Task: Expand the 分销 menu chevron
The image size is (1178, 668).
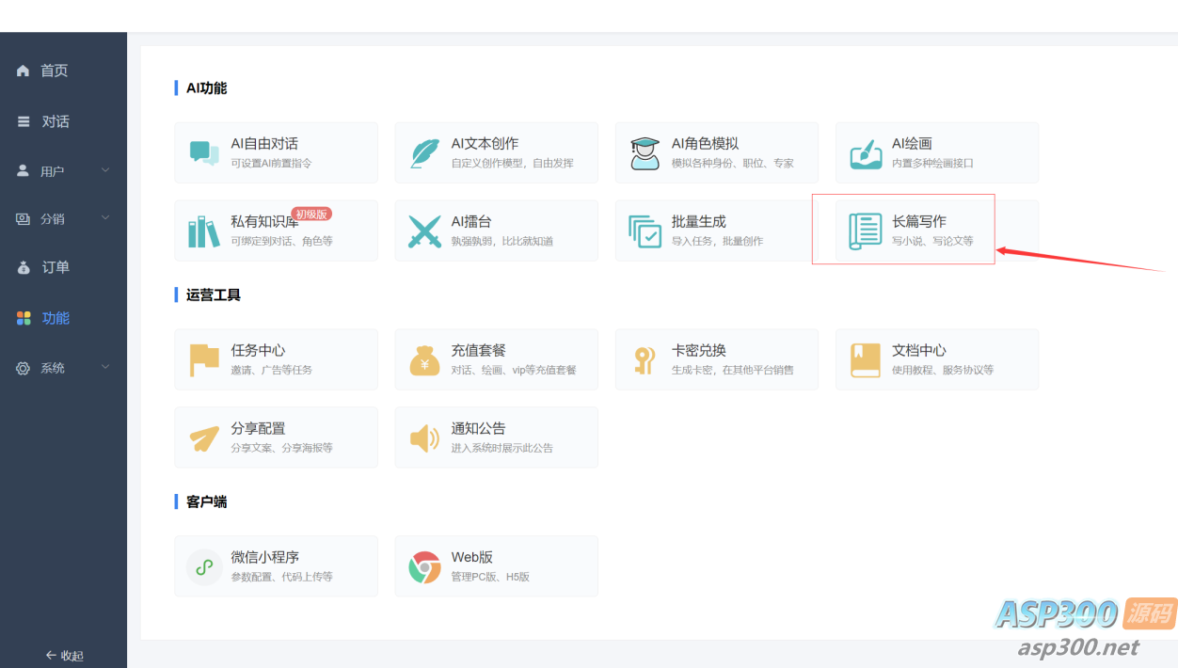Action: tap(105, 218)
